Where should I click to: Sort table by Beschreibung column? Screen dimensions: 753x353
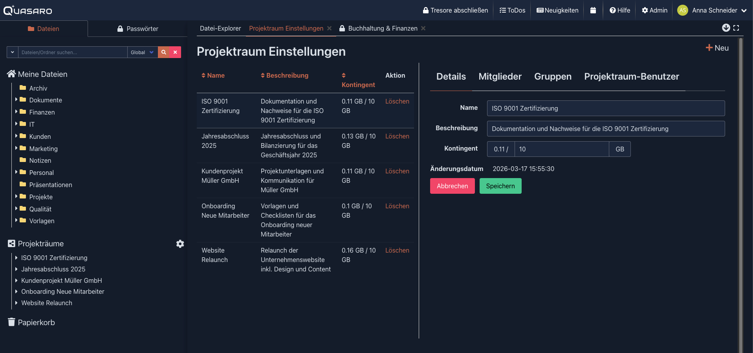tap(284, 75)
